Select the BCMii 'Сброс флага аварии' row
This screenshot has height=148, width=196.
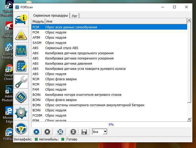coord(109,100)
